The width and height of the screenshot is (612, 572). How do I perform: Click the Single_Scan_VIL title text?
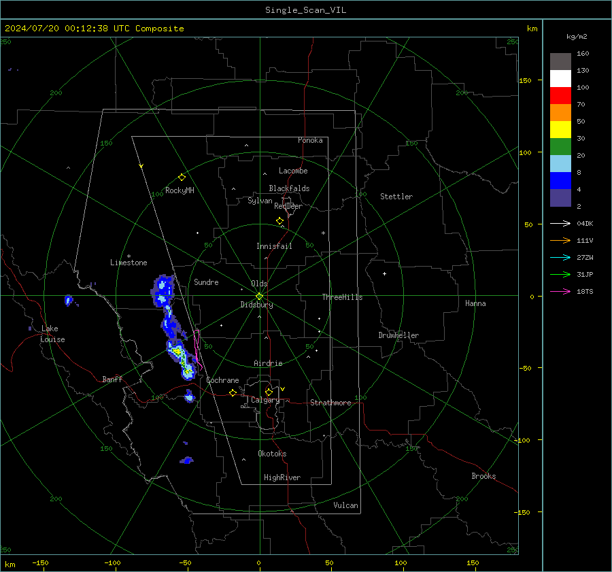tap(305, 10)
